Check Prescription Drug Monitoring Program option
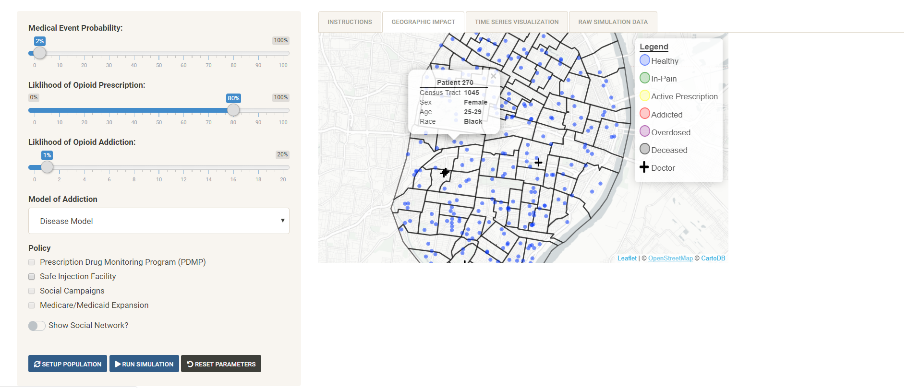The image size is (920, 388). pos(32,262)
